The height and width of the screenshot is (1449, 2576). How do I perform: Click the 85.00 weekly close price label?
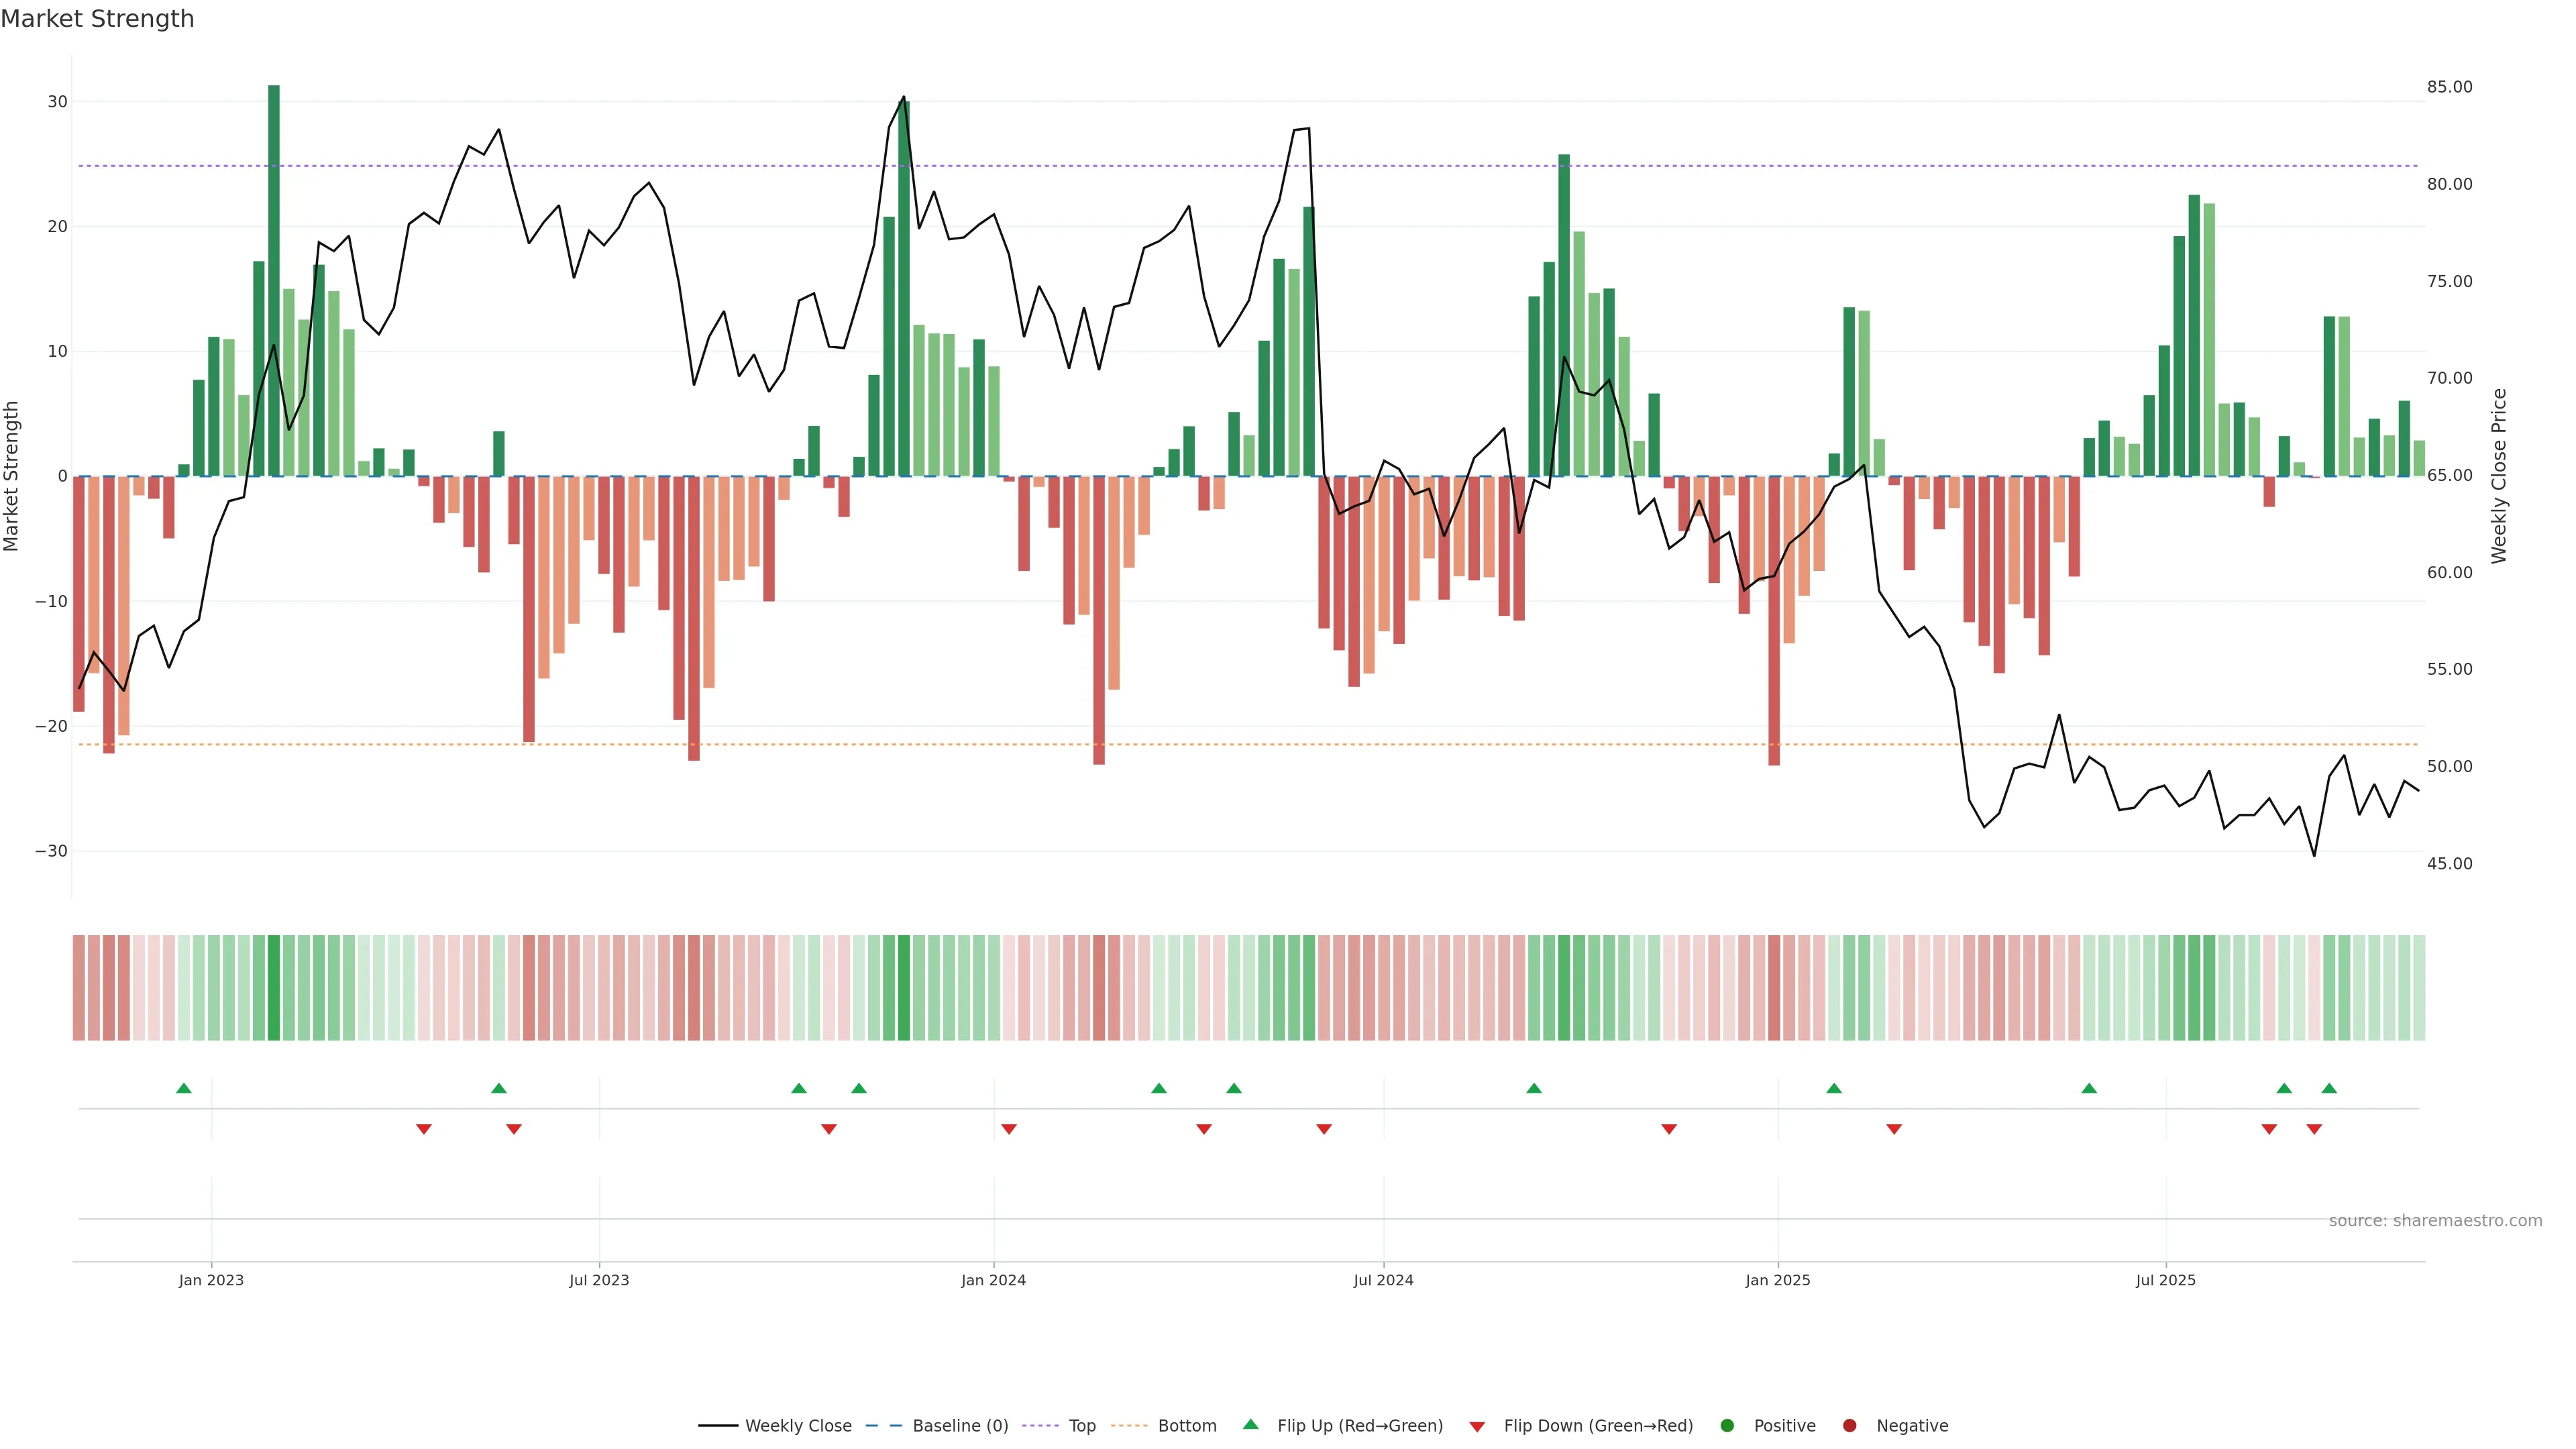2449,87
